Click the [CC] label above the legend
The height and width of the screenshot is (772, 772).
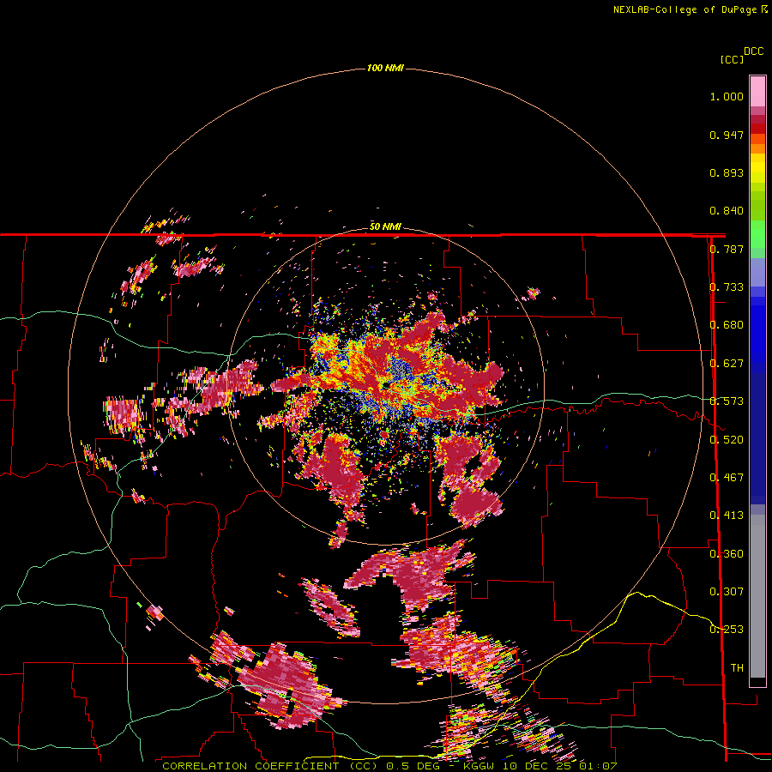click(732, 59)
